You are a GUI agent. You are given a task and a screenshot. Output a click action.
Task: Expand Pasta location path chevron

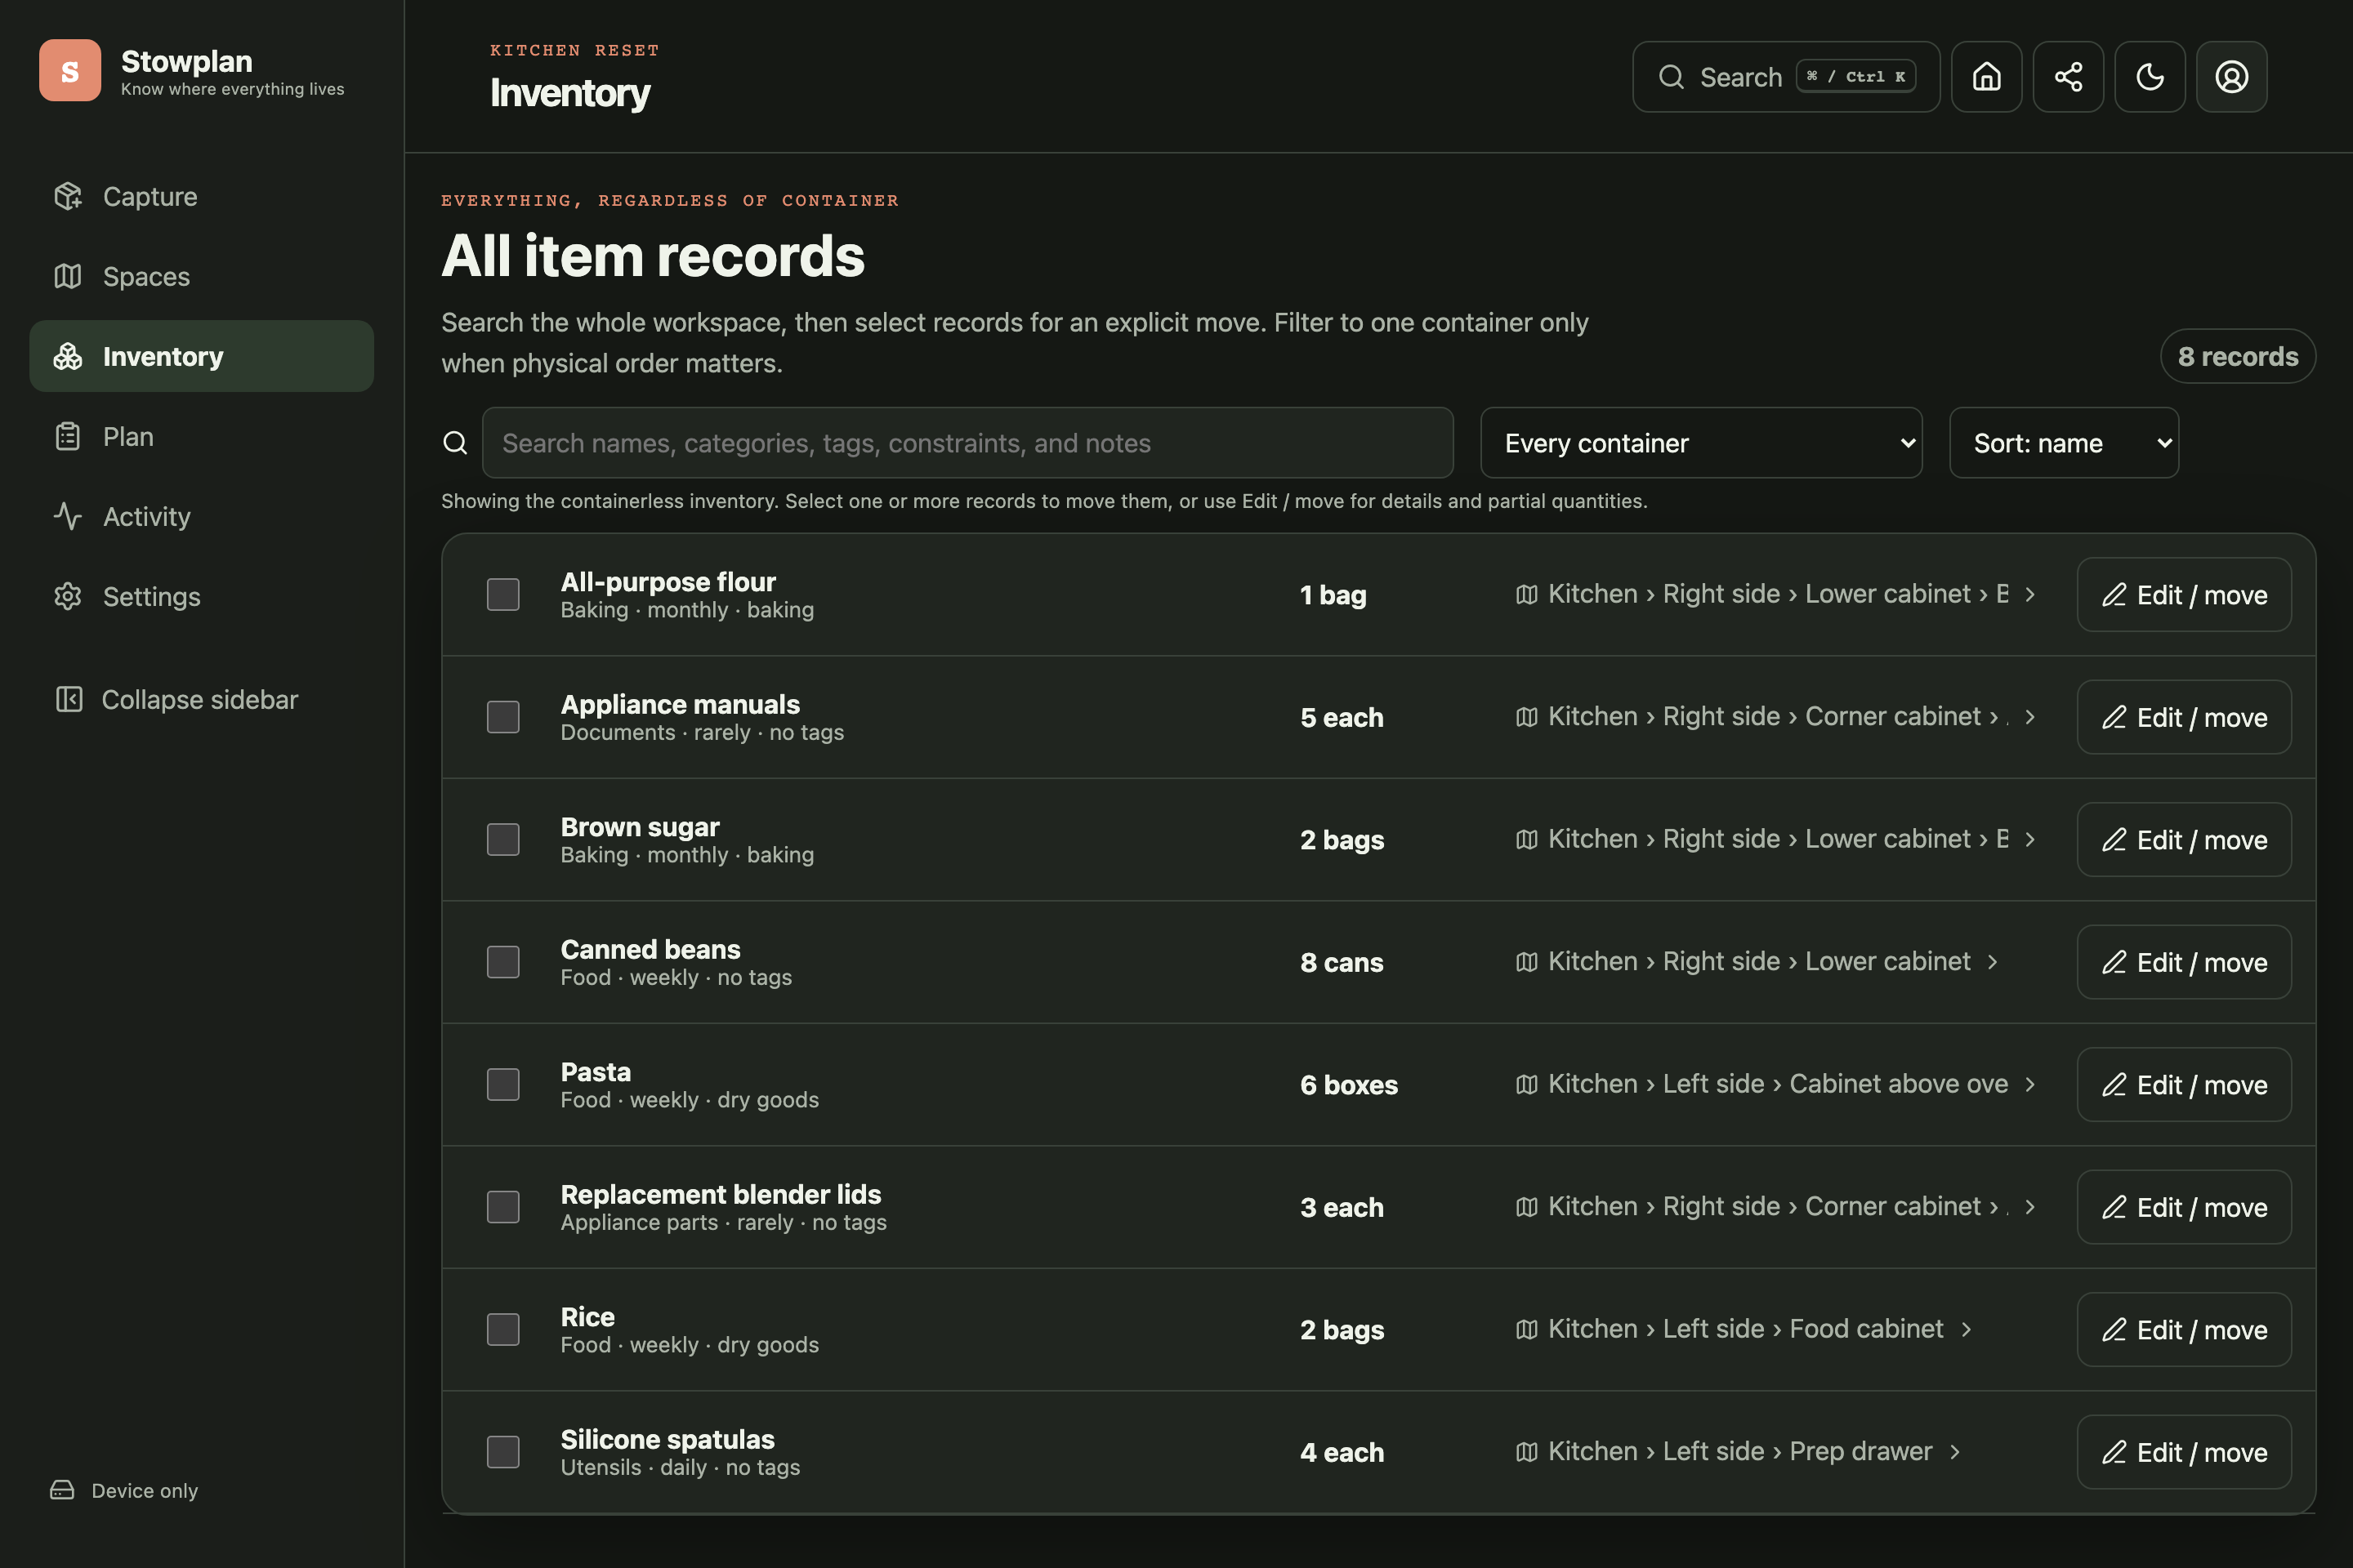[2029, 1084]
